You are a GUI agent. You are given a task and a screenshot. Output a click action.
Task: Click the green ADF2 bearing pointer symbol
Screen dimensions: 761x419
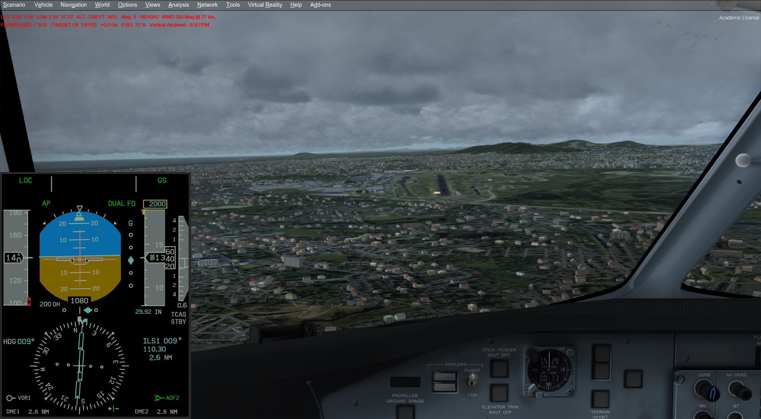click(x=159, y=398)
